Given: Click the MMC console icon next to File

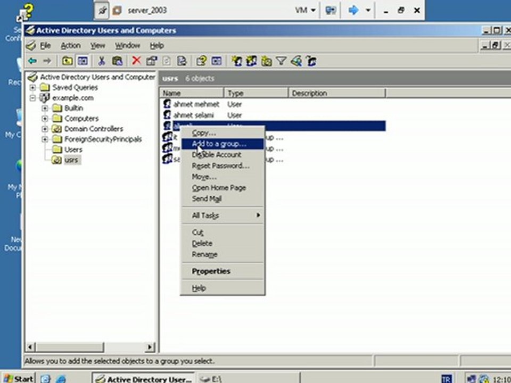Looking at the screenshot, I should [x=31, y=46].
